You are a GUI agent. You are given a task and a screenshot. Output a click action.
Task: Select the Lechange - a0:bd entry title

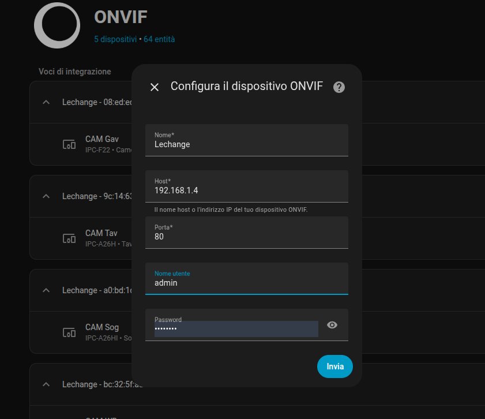click(x=97, y=290)
